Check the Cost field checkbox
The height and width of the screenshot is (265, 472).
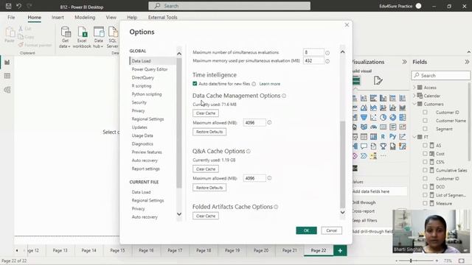tap(425, 154)
